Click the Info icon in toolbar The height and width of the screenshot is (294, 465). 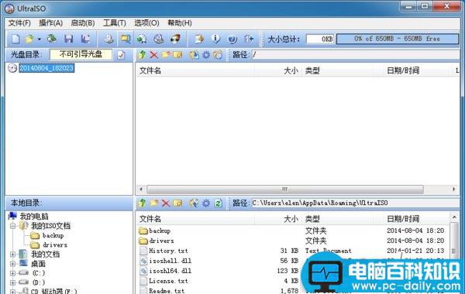[x=215, y=39]
